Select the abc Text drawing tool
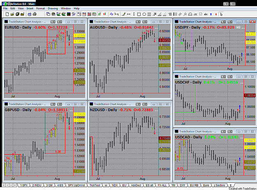The image size is (257, 190). [206, 14]
